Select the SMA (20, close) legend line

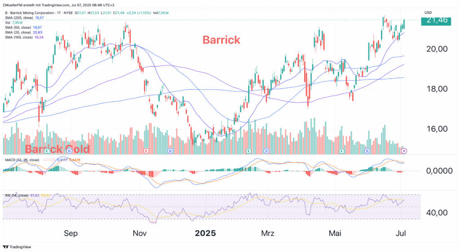pyautogui.click(x=23, y=32)
